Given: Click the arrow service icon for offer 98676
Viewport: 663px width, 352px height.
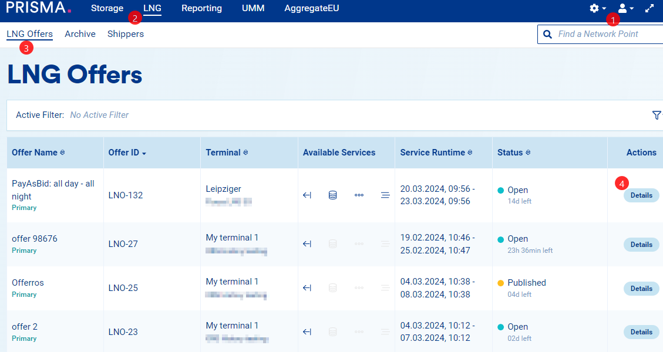Looking at the screenshot, I should click(x=307, y=244).
